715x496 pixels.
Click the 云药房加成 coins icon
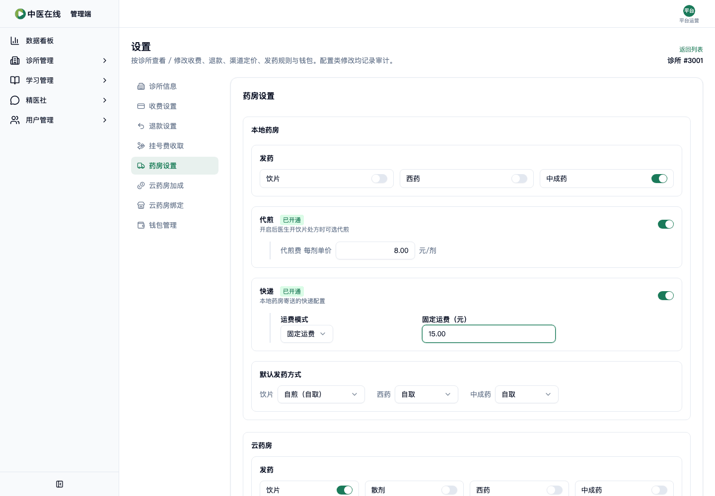point(141,186)
